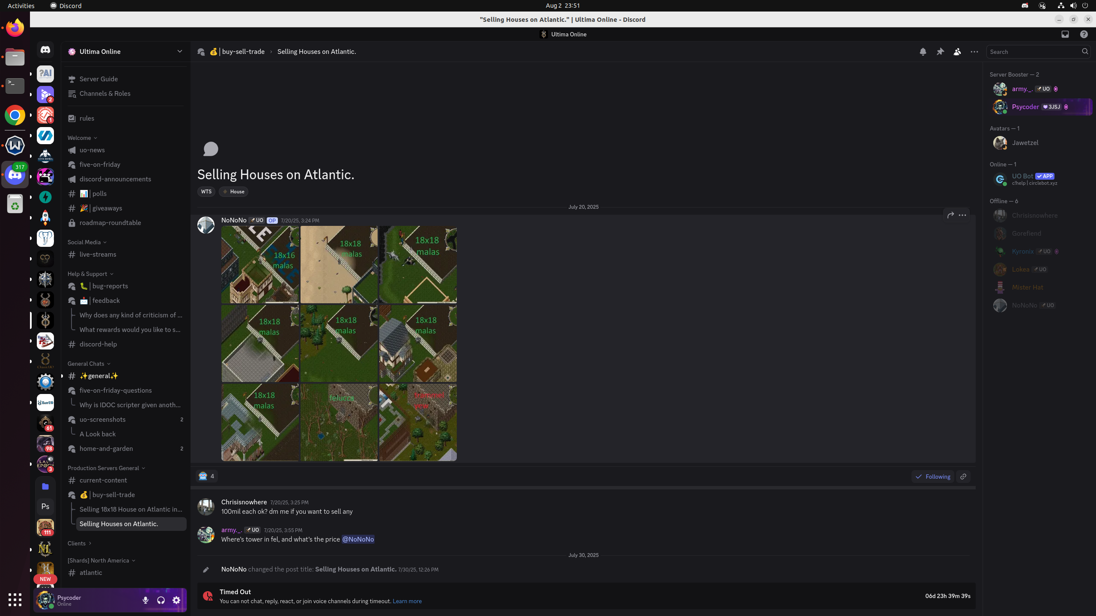Open Server Guide
1096x616 pixels.
125,79
